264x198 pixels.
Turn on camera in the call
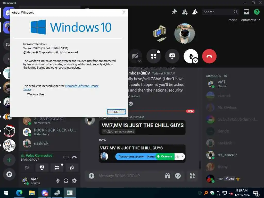[135, 56]
